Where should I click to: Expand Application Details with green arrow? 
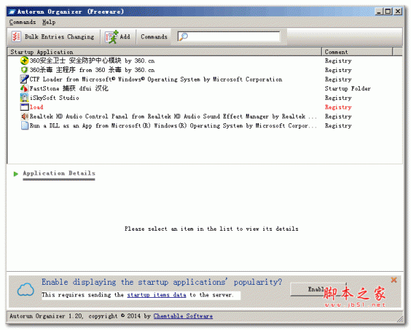(16, 174)
